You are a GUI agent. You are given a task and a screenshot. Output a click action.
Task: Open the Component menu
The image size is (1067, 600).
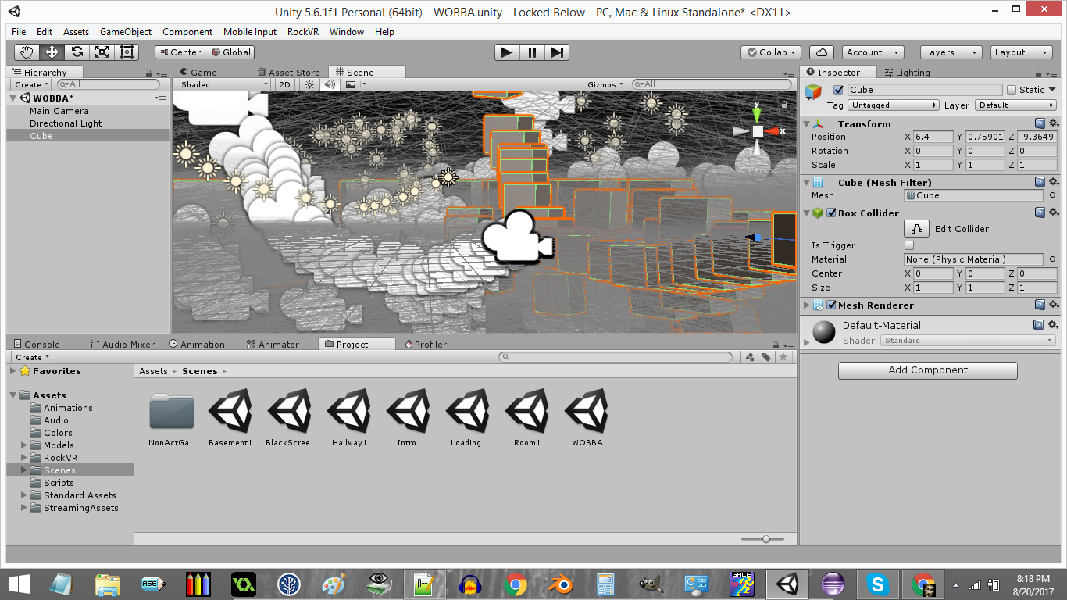pos(187,32)
